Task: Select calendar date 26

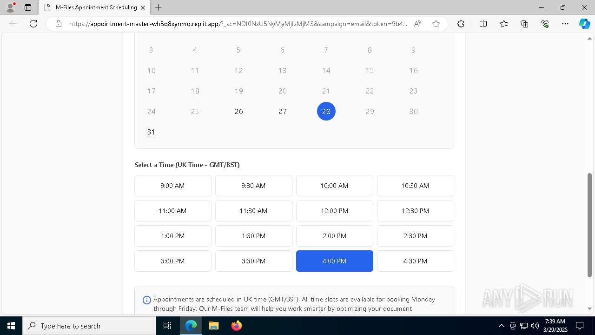Action: pos(239,111)
